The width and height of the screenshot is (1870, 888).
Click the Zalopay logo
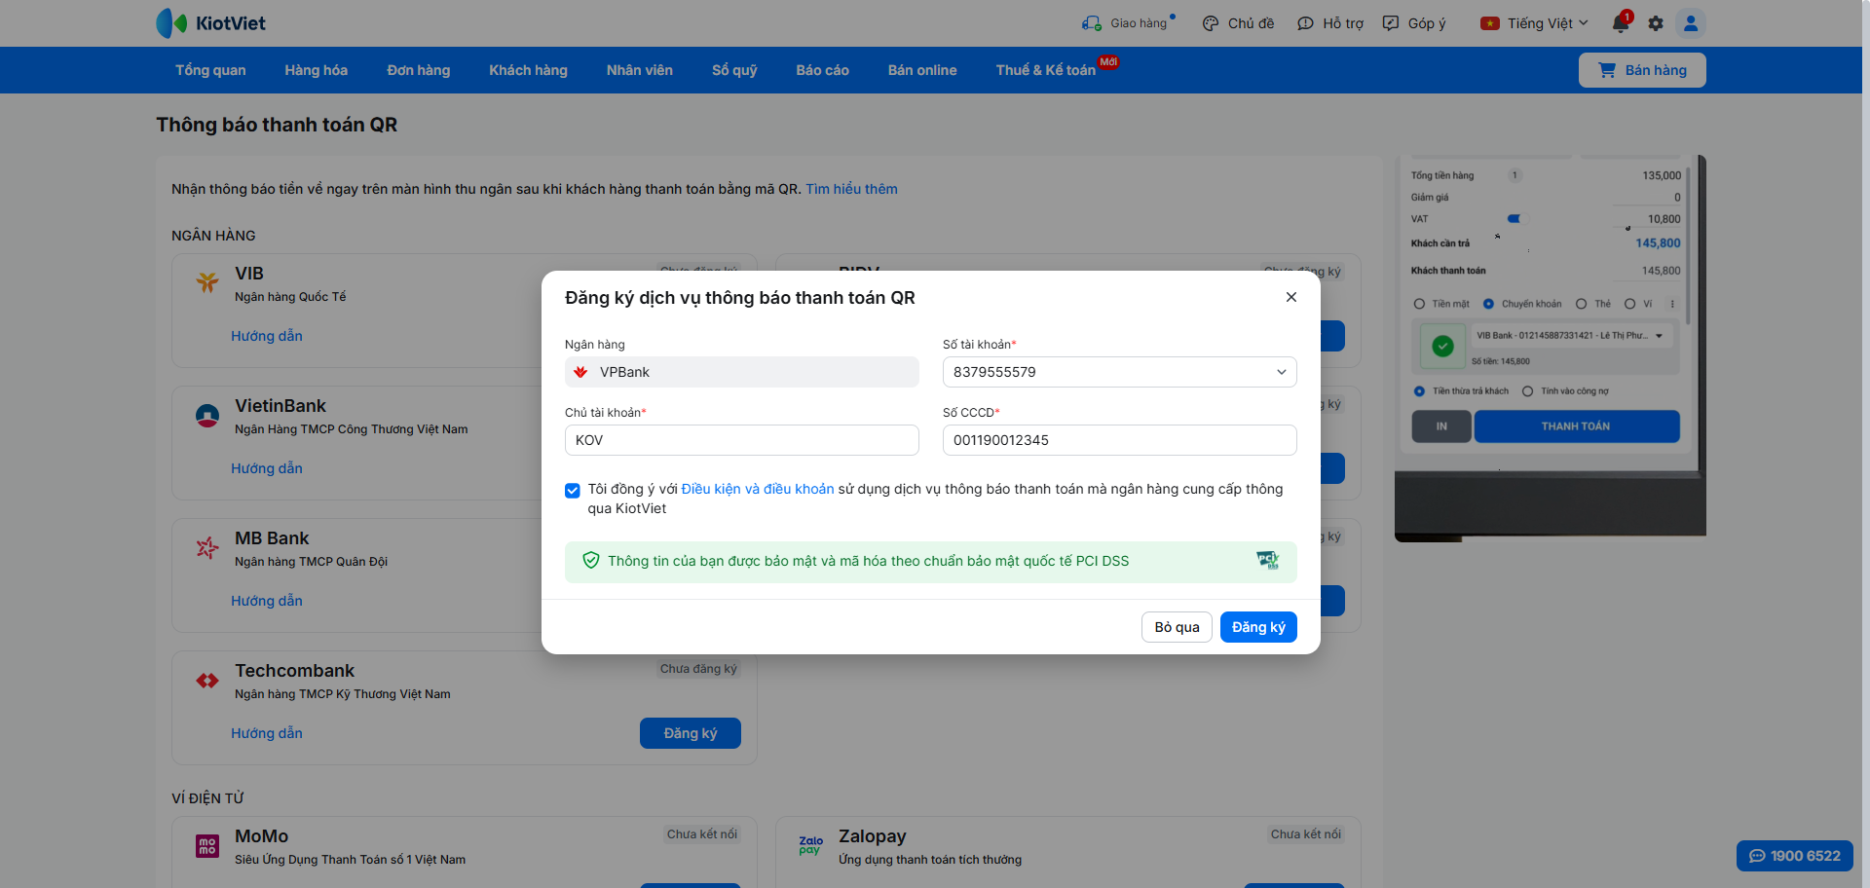tap(811, 845)
